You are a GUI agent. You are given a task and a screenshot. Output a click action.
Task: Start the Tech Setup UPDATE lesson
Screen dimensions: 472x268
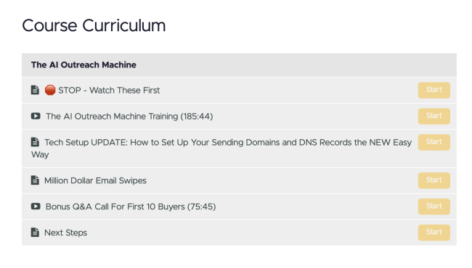tap(434, 142)
